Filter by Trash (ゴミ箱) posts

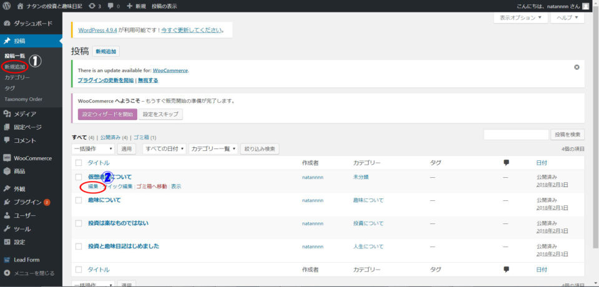click(x=142, y=137)
